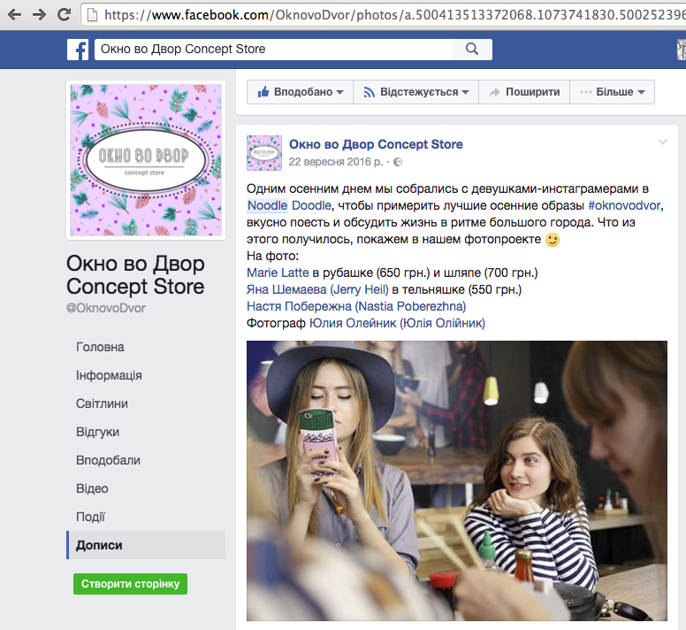Open Вподобали in the sidebar
686x630 pixels.
click(108, 461)
